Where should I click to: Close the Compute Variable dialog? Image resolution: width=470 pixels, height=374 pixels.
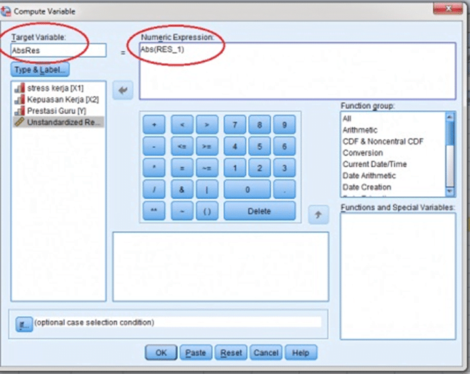448,9
